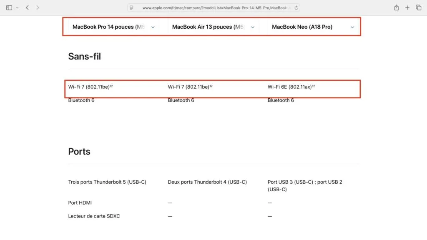Click footnote 12 next to Wi-Fi 6E (802.11ax)
Image resolution: width=427 pixels, height=240 pixels.
(x=314, y=86)
